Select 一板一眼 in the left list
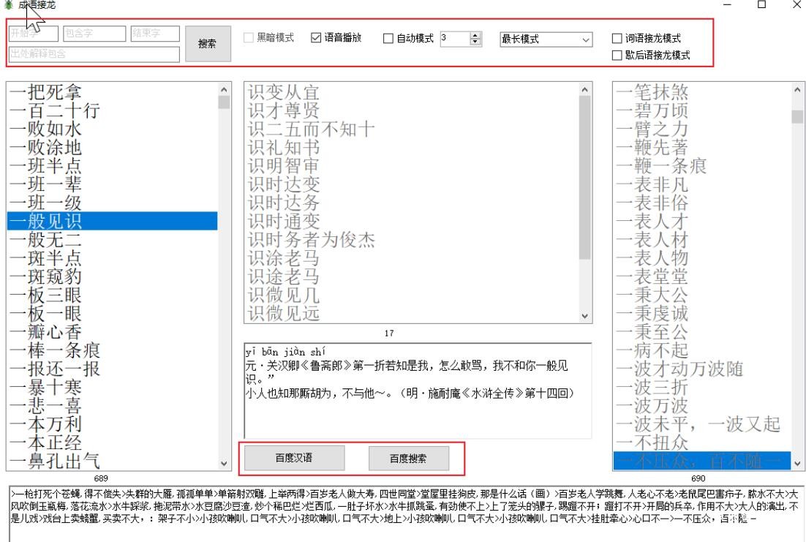Image resolution: width=806 pixels, height=542 pixels. [112, 314]
